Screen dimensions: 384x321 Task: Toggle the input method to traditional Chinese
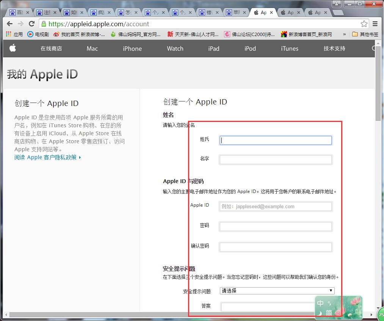[x=328, y=313]
